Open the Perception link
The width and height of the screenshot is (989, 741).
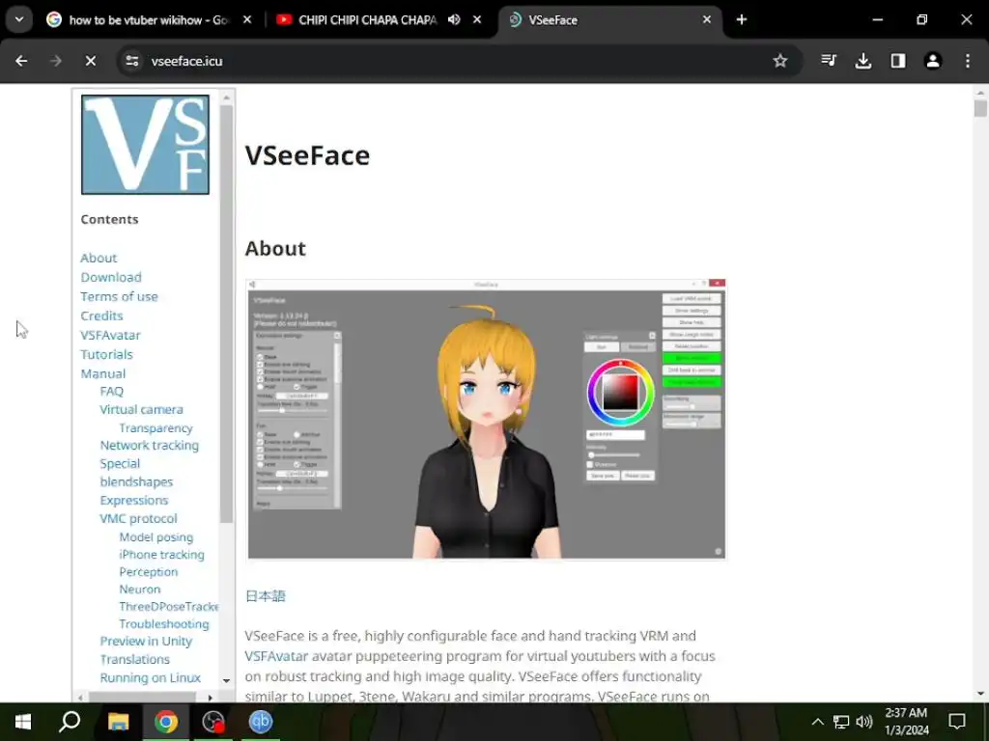[x=149, y=571]
